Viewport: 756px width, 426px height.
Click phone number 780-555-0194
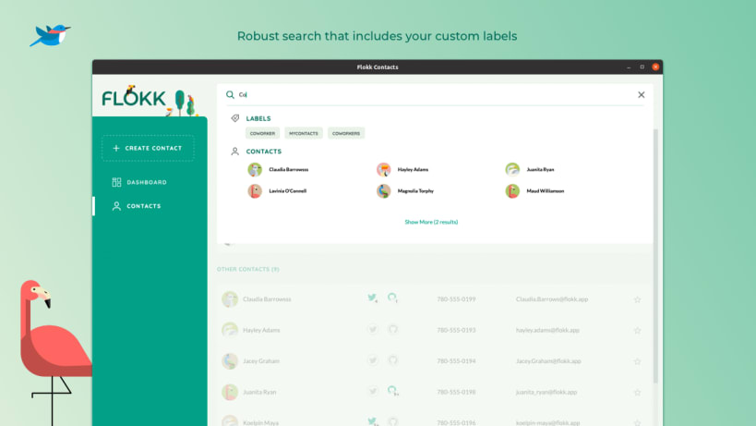(456, 361)
